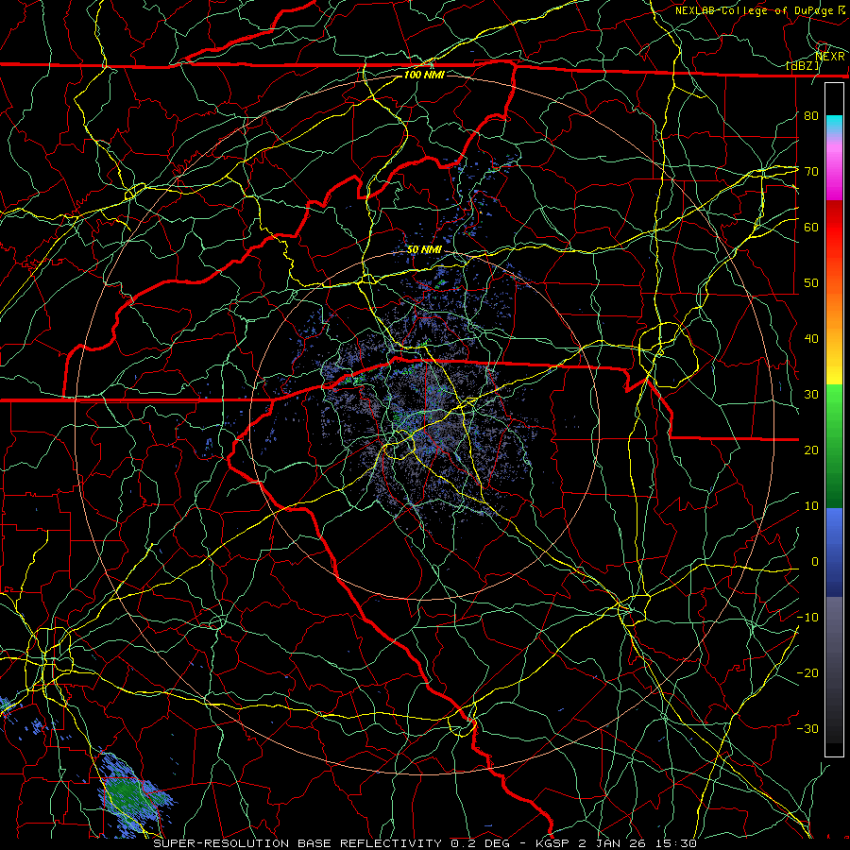Pick the dark green segment of color bar
This screenshot has width=850, height=850.
coord(834,483)
